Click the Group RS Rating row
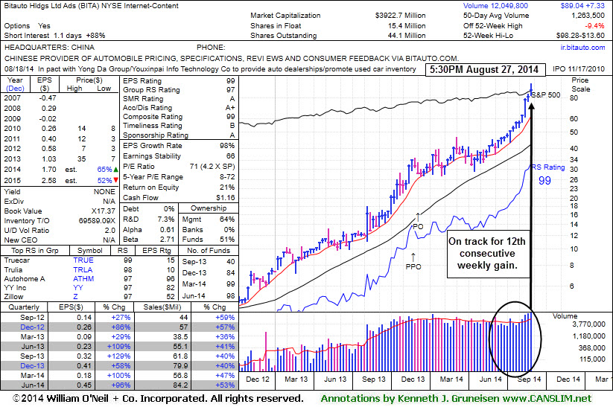613x407 pixels. [x=179, y=90]
